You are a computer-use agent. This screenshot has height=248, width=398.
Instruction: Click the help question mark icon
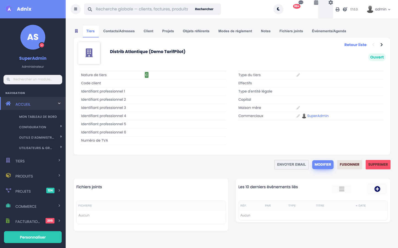(x=345, y=9)
